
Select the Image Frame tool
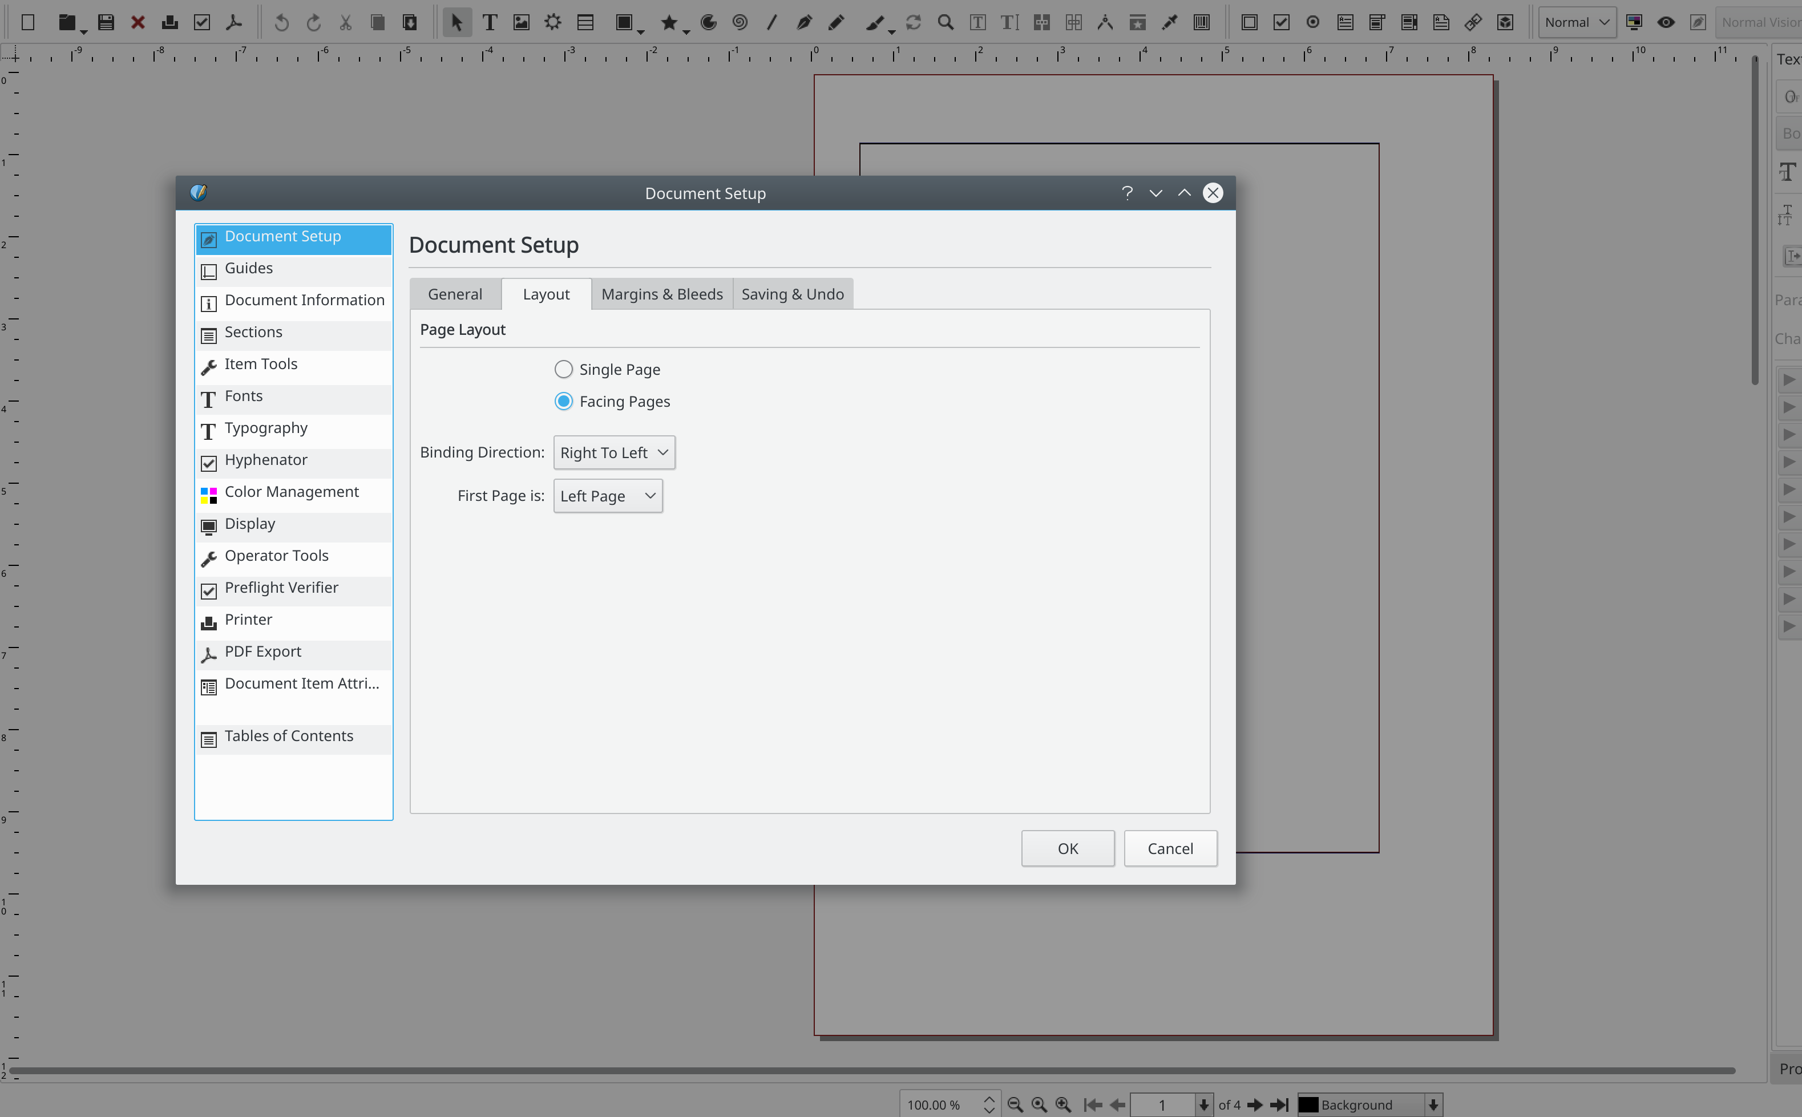522,22
